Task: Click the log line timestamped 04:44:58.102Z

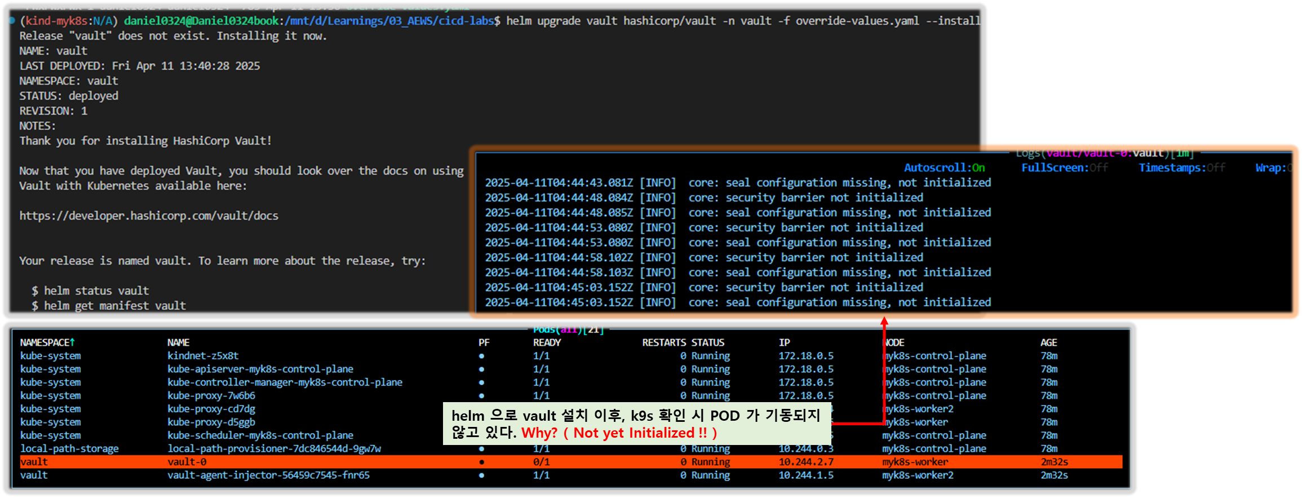Action: point(704,257)
